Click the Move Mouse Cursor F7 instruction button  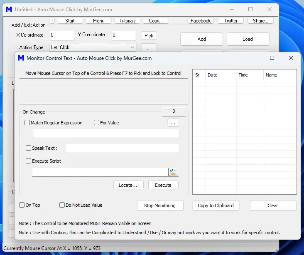104,73
